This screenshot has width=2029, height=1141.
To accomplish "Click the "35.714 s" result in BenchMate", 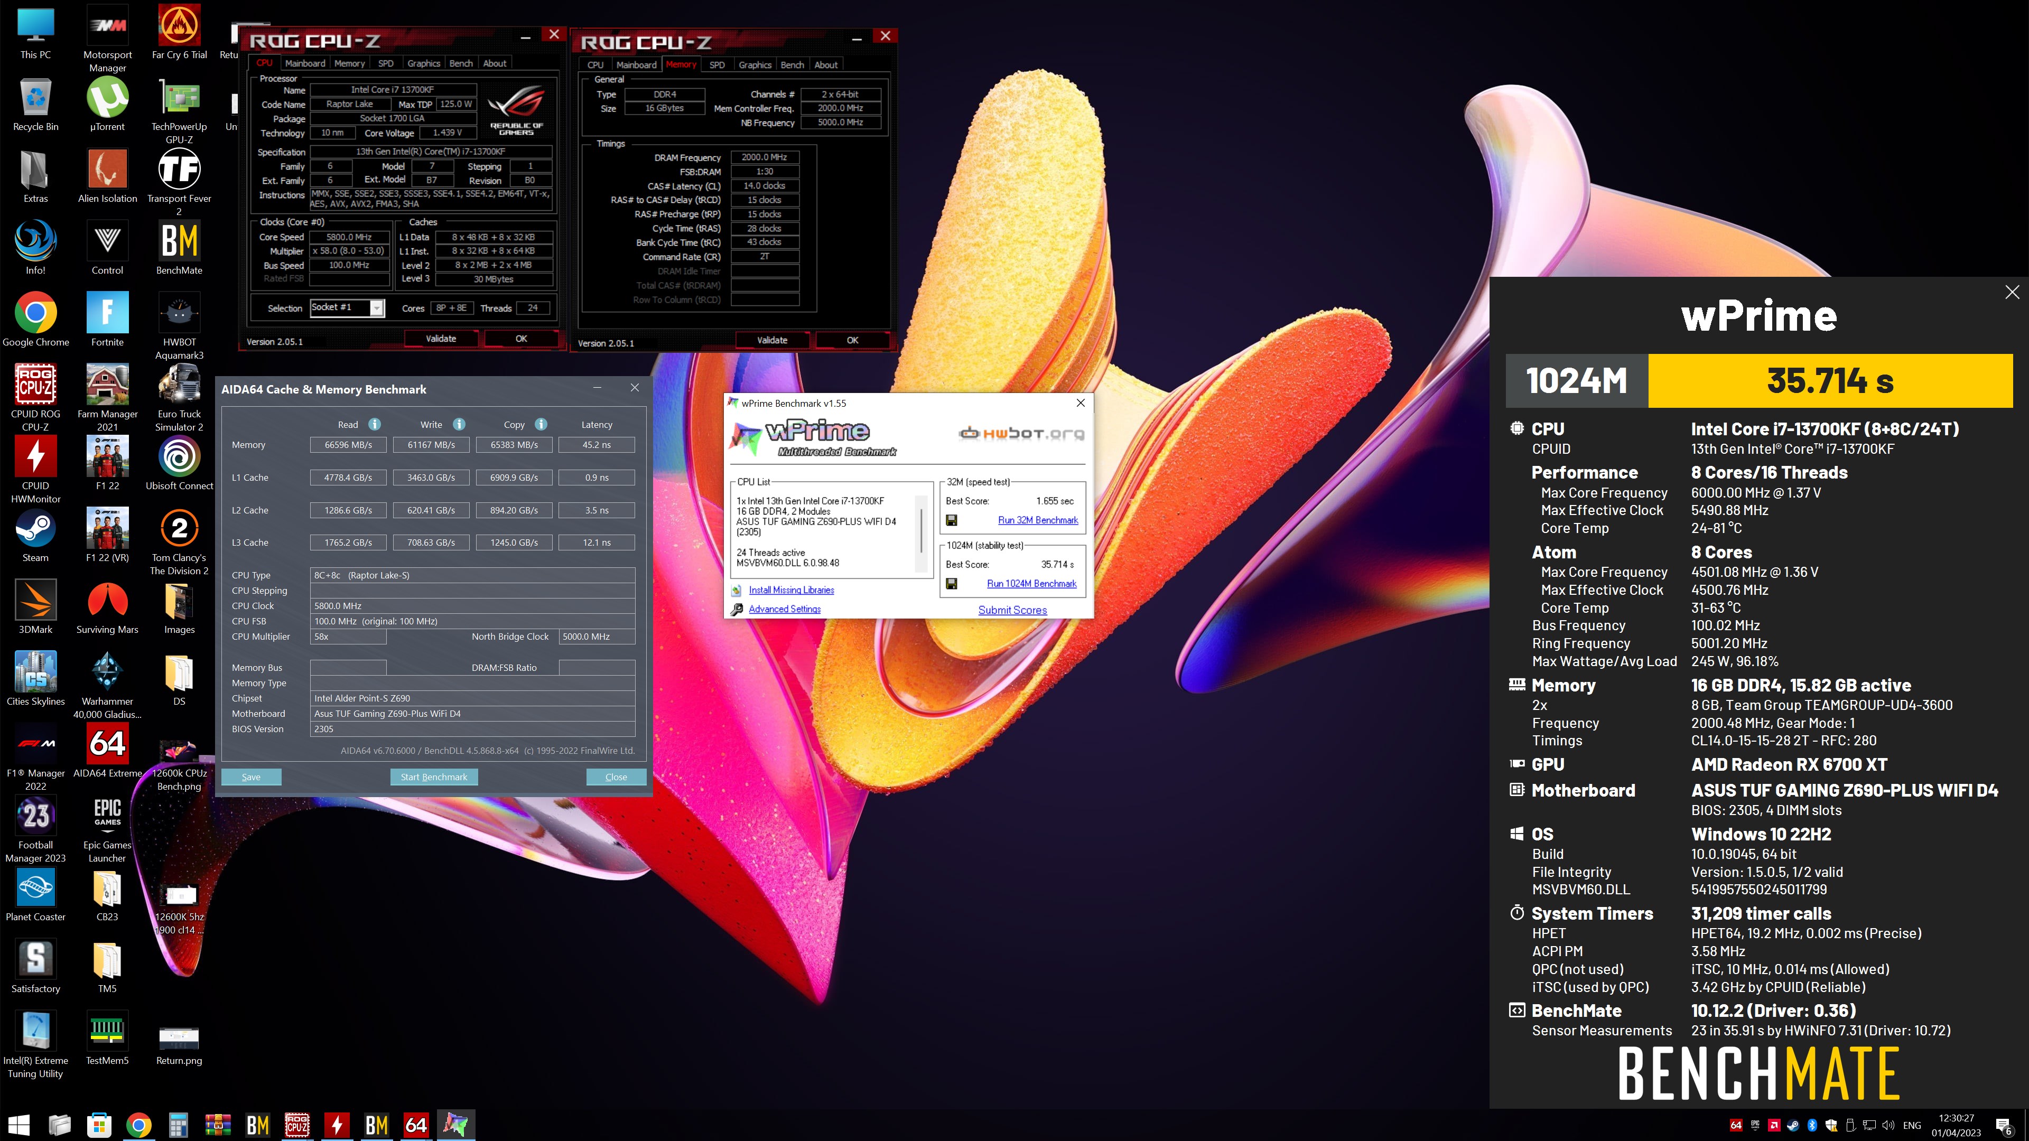I will pos(1830,381).
